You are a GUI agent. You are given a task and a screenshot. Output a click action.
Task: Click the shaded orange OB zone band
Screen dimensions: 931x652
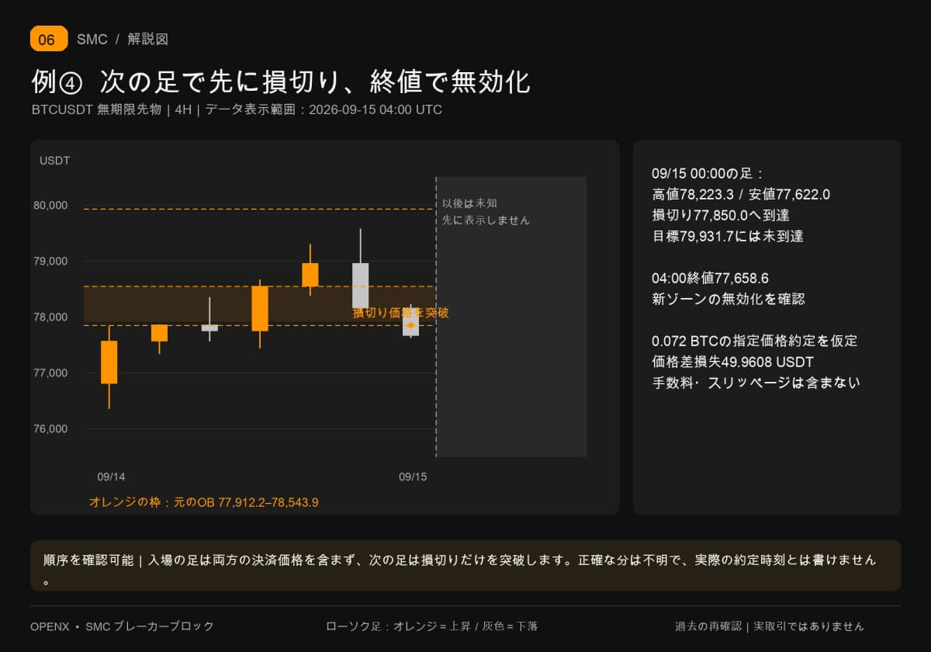pyautogui.click(x=259, y=306)
